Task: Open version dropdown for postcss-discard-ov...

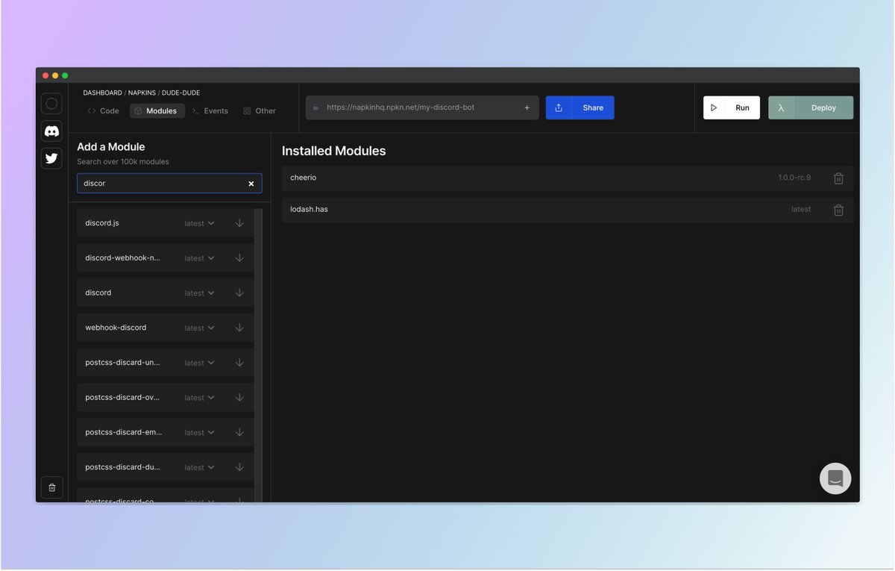Action: (x=200, y=398)
